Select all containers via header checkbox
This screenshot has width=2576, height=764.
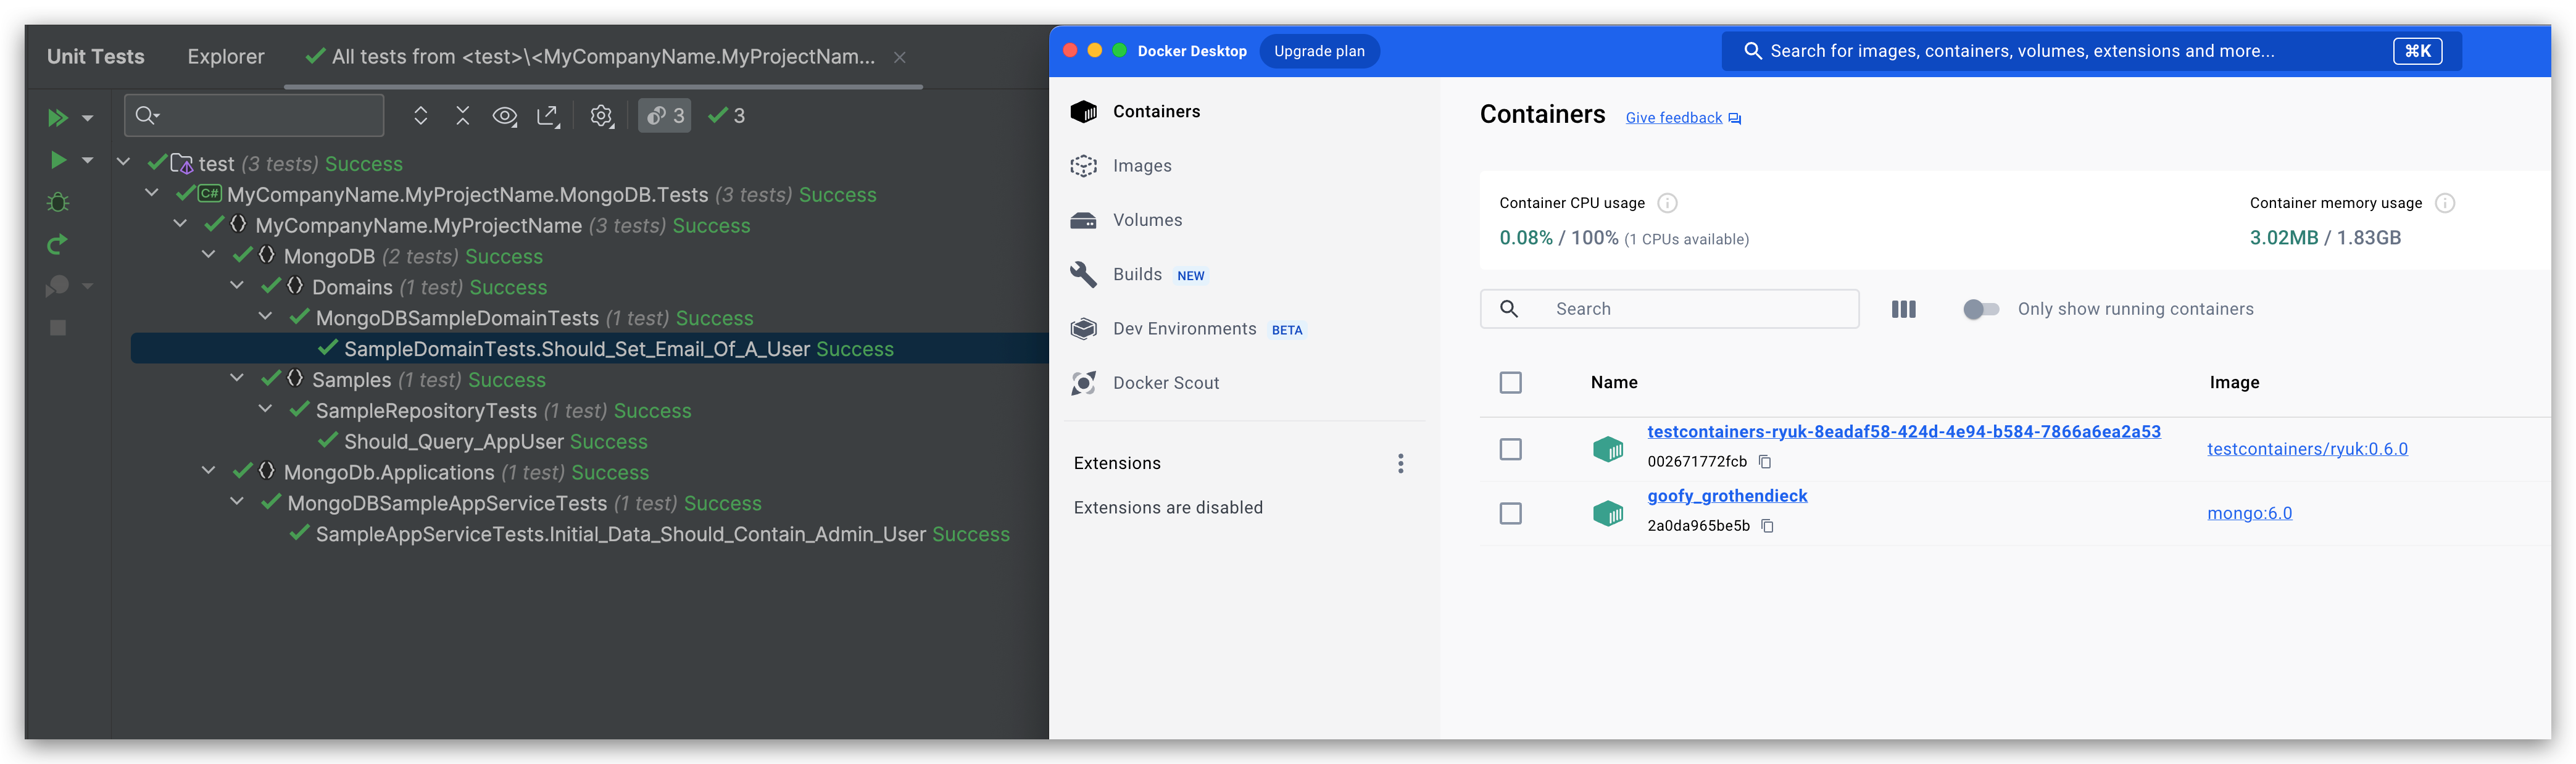point(1511,382)
